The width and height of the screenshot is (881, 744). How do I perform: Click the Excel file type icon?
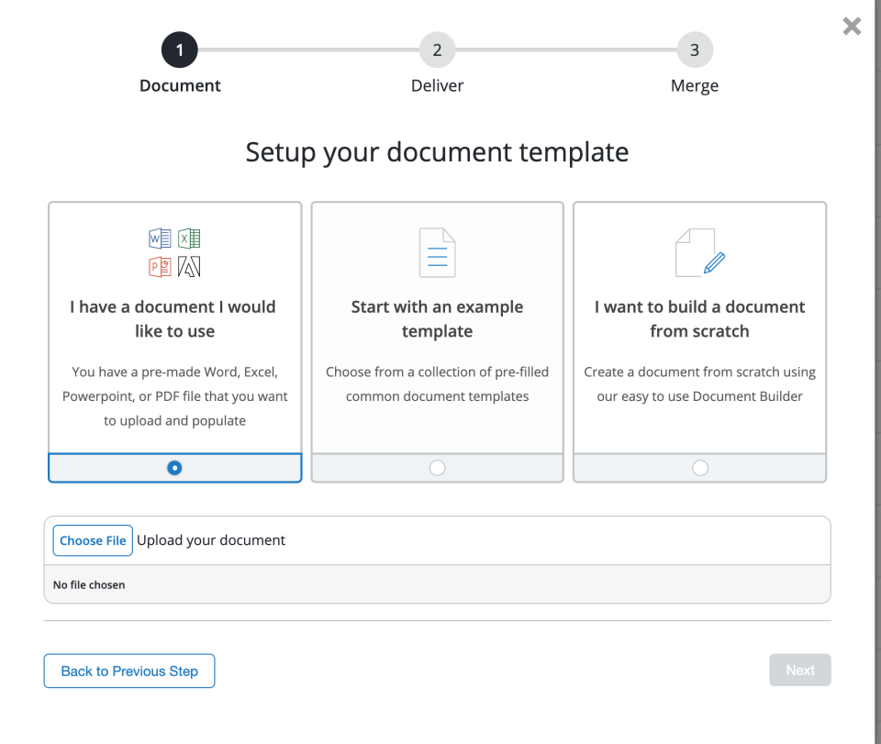[x=189, y=238]
